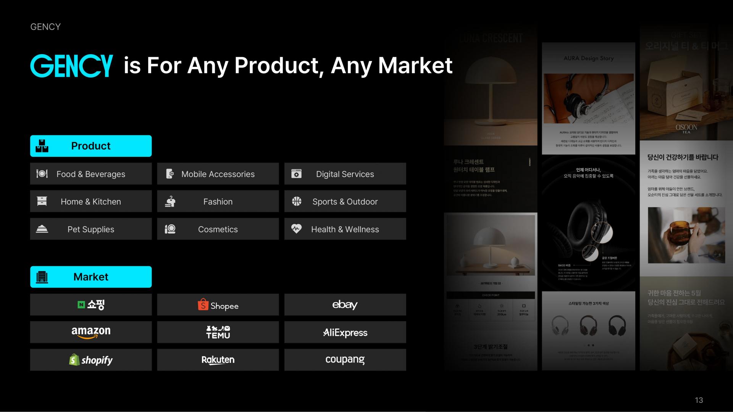Click the Fashion label text

pyautogui.click(x=218, y=201)
